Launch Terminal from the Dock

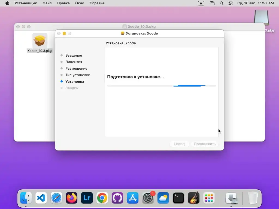178,198
